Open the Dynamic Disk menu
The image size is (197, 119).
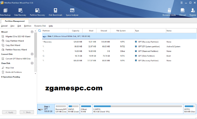pos(40,26)
